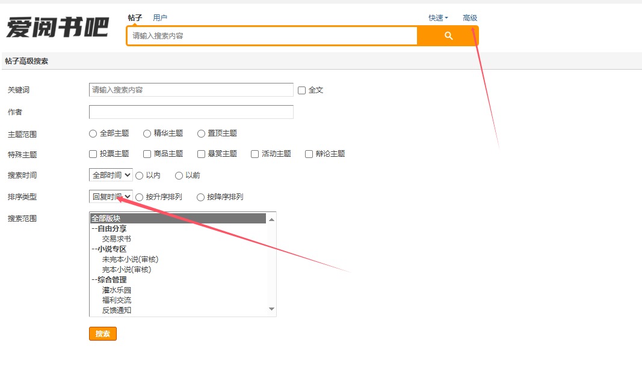Switch to the 帖子 search tab

[135, 18]
